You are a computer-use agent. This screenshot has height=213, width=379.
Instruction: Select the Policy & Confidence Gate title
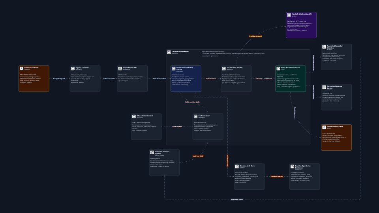pos(290,67)
